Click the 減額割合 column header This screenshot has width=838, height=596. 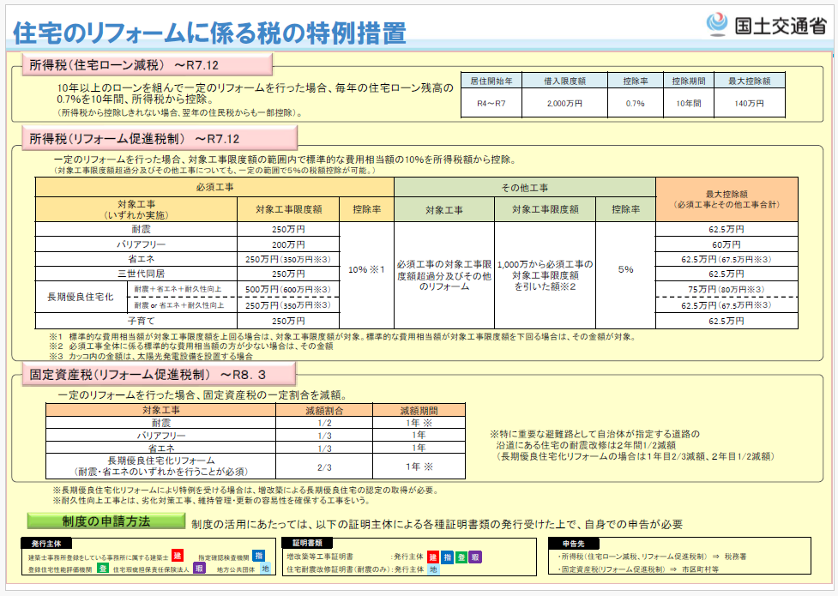[x=324, y=410]
